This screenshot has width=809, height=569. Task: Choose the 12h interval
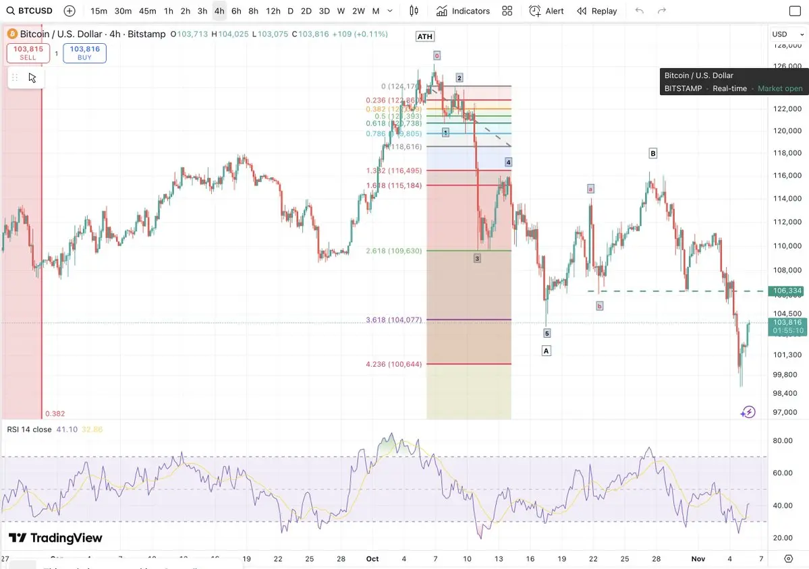point(273,11)
